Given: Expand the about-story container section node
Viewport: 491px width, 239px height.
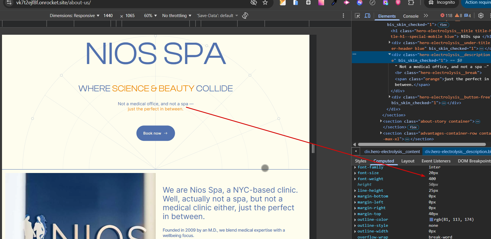Looking at the screenshot, I should tap(381, 121).
